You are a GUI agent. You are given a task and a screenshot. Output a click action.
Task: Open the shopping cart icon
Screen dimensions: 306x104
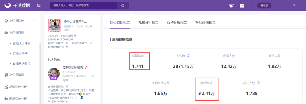[x=232, y=6]
